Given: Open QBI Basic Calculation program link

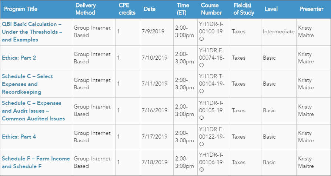Looking at the screenshot, I should point(32,32).
